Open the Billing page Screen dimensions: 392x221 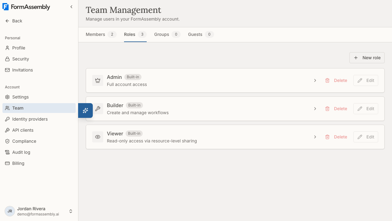pyautogui.click(x=39, y=163)
